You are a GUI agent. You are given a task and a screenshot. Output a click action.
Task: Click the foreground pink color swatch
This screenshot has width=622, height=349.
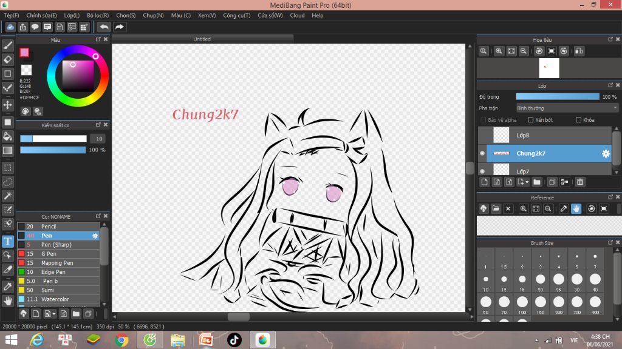tap(24, 52)
